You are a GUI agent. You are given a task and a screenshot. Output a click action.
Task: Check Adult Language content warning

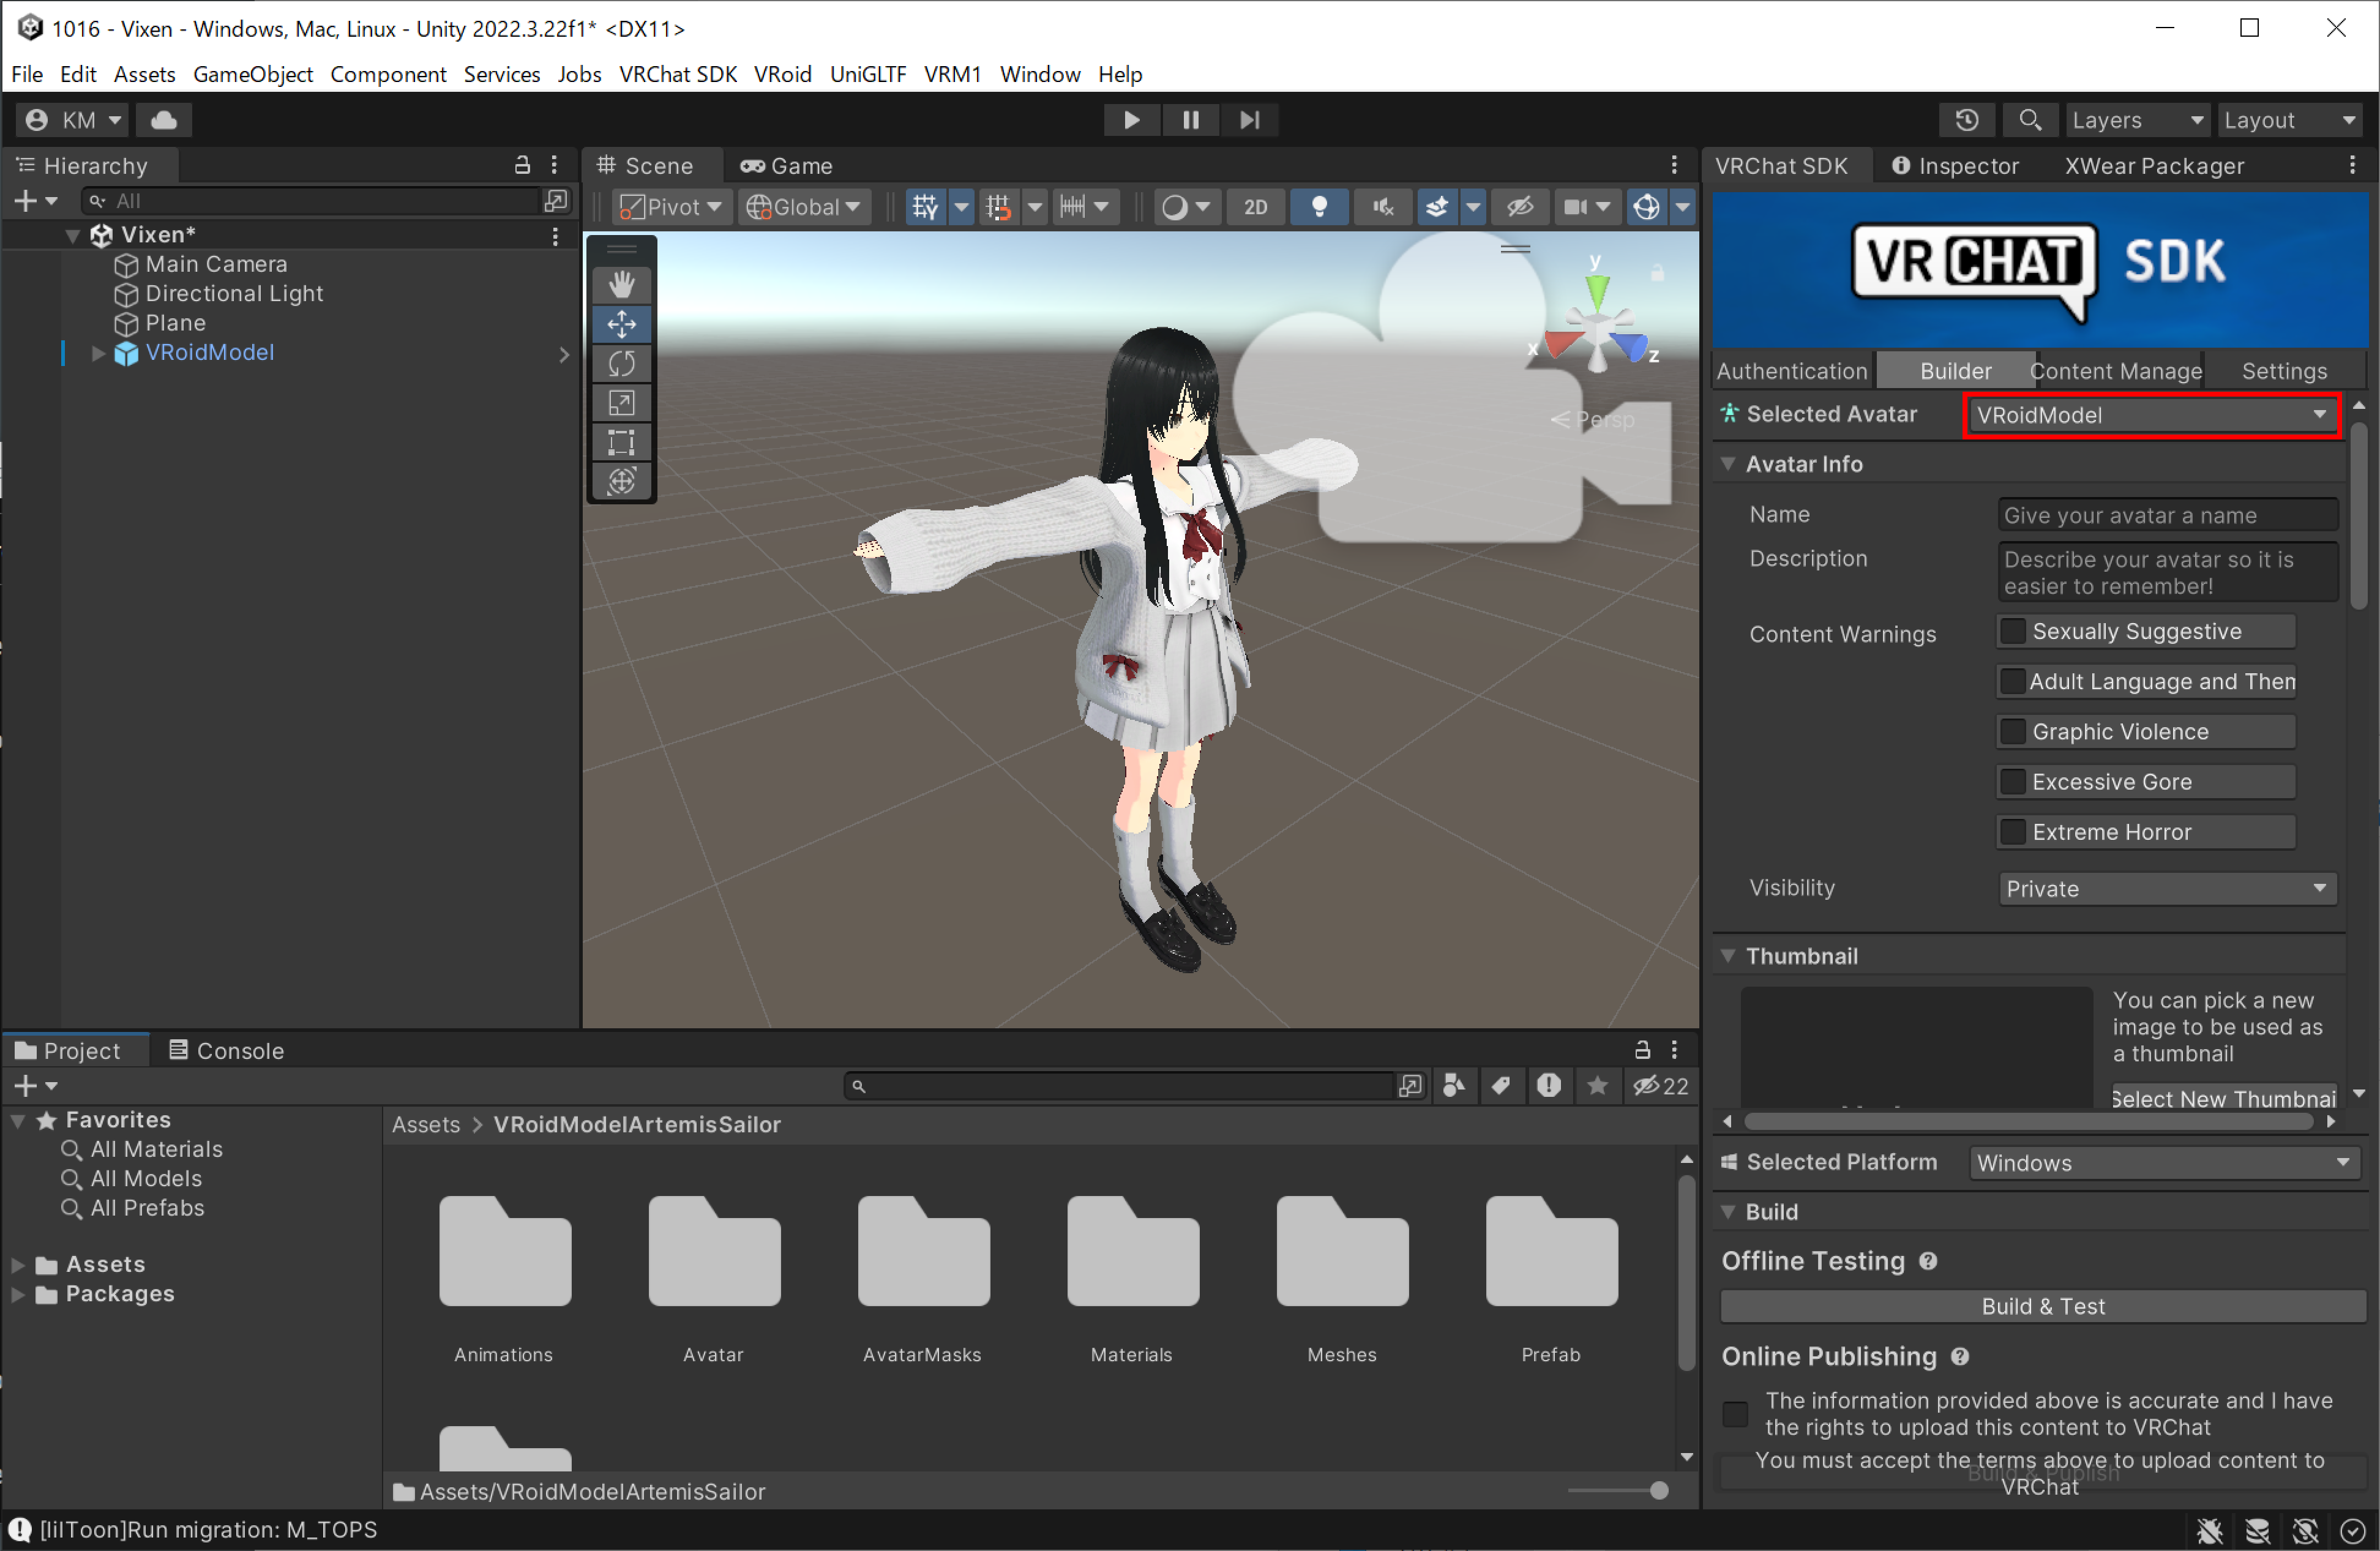[2012, 681]
